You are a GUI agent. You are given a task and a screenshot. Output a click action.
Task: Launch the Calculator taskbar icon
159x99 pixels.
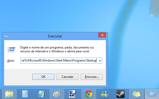click(25, 94)
